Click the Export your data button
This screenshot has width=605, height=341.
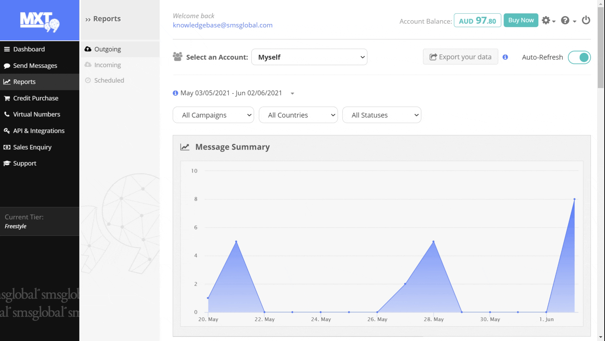click(x=460, y=57)
